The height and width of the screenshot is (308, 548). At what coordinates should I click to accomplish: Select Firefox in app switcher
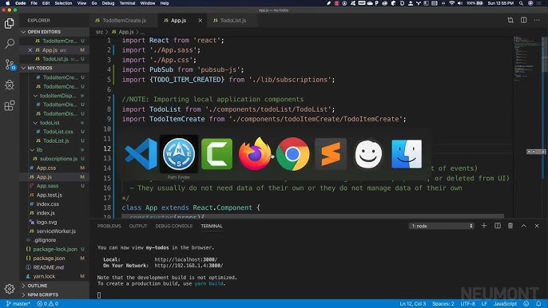click(255, 154)
